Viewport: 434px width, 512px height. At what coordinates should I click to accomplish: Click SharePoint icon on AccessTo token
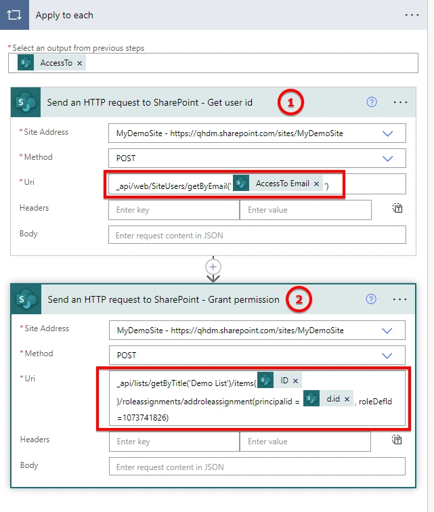point(26,63)
